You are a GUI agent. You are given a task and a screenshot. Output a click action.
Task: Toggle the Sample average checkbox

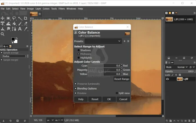(x=1, y=53)
